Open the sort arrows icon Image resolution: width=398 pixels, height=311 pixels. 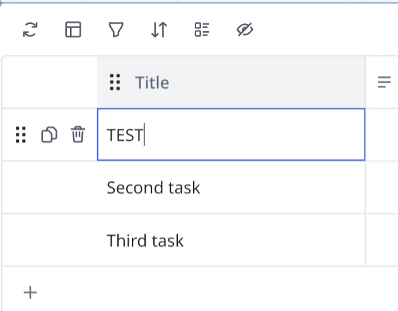coord(159,30)
